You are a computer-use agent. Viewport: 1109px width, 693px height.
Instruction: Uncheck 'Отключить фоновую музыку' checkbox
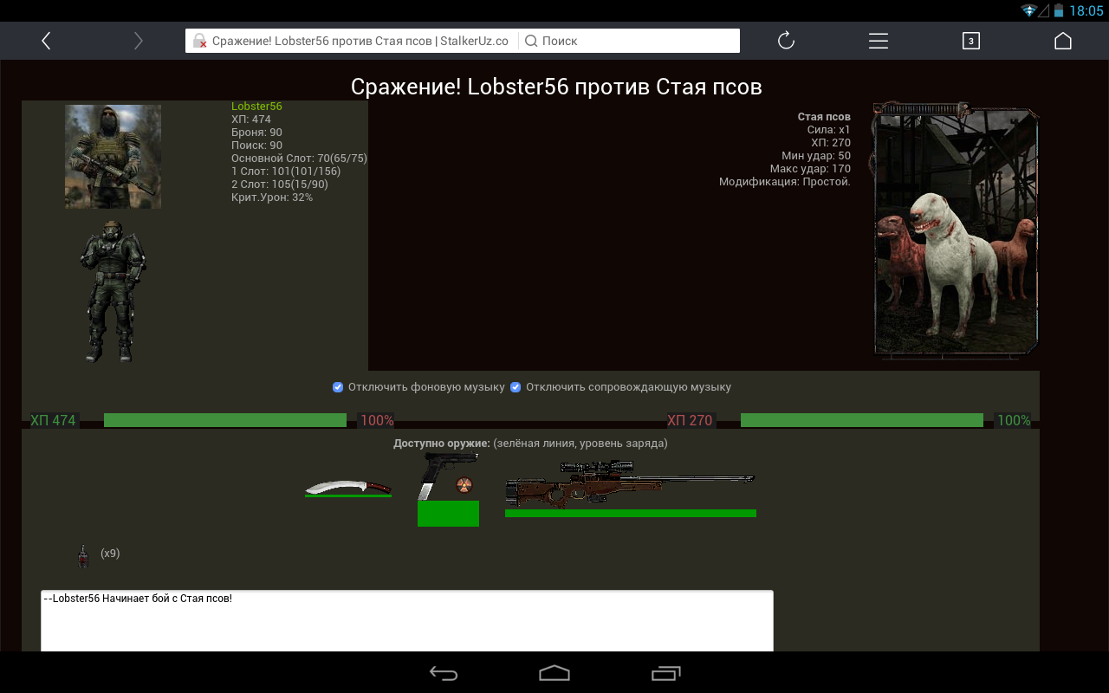(x=338, y=387)
